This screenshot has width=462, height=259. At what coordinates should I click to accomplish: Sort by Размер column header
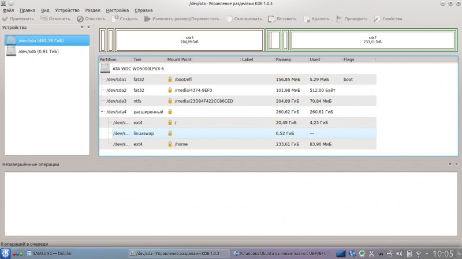click(x=292, y=59)
